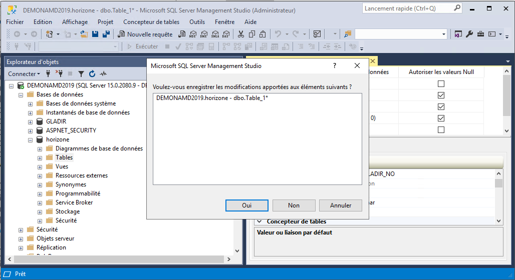Expand the Tables folder node
515x280 pixels.
tap(40, 157)
